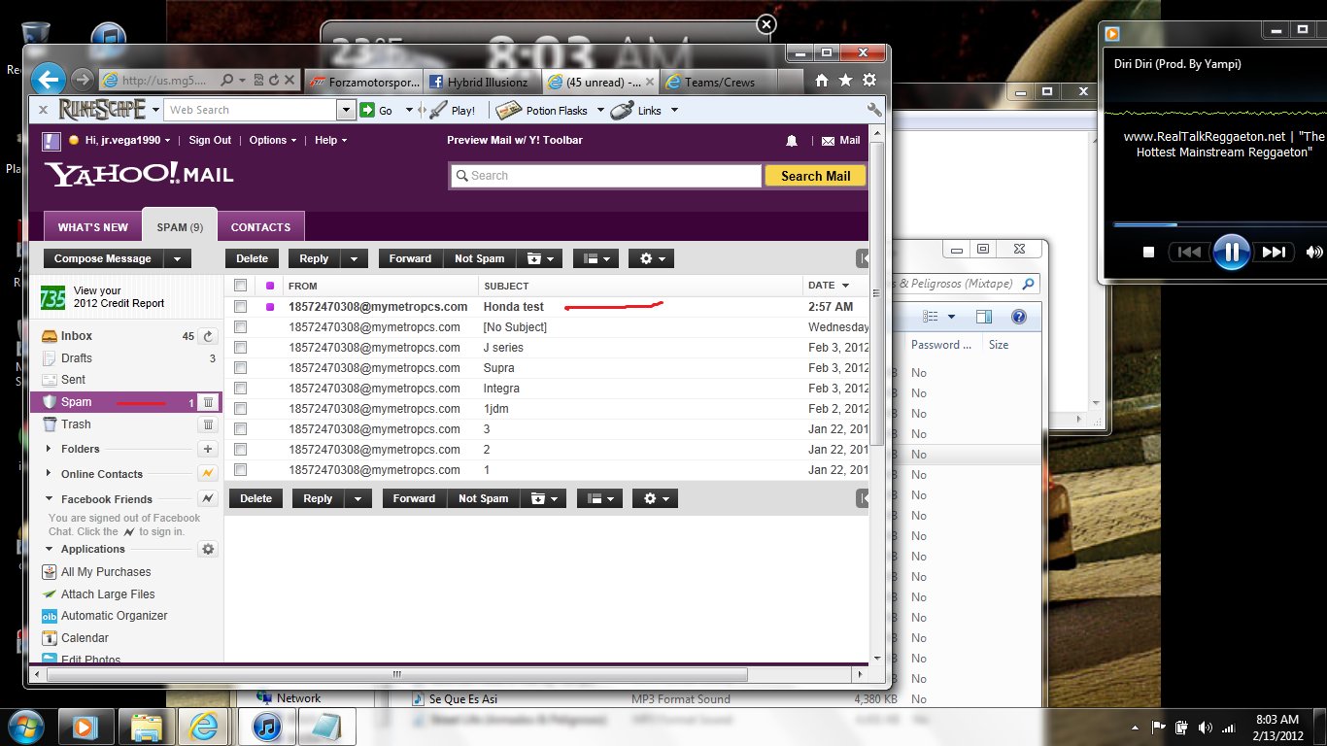This screenshot has height=746, width=1327.
Task: Open the Inbox folder
Action: 77,336
